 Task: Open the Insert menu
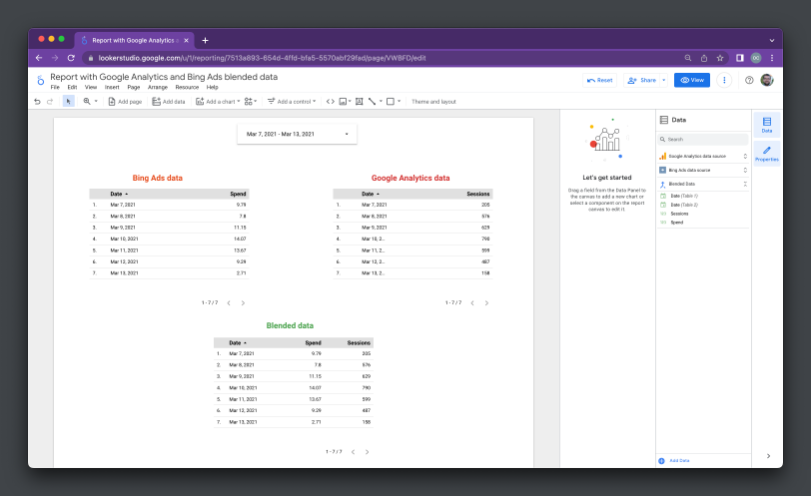[112, 87]
